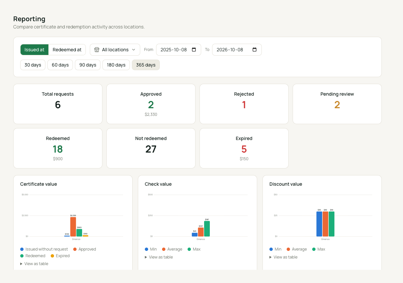403x283 pixels.
Task: Click the $150 amount under Expired
Action: click(244, 159)
